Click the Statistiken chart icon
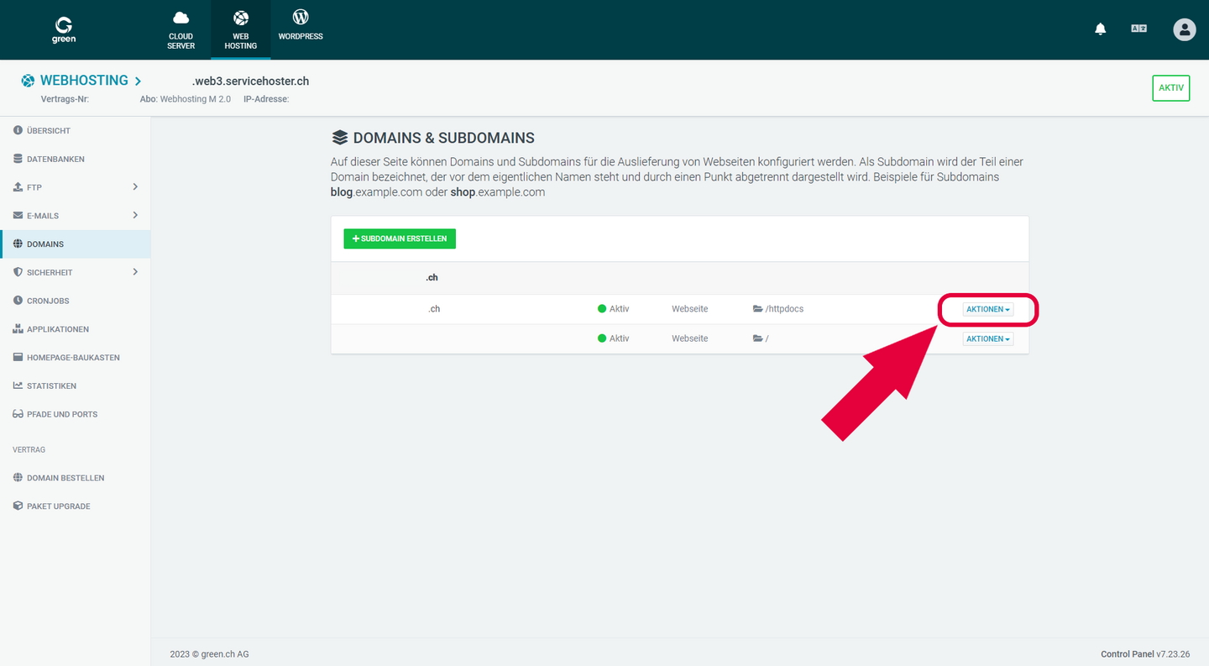 [x=18, y=385]
